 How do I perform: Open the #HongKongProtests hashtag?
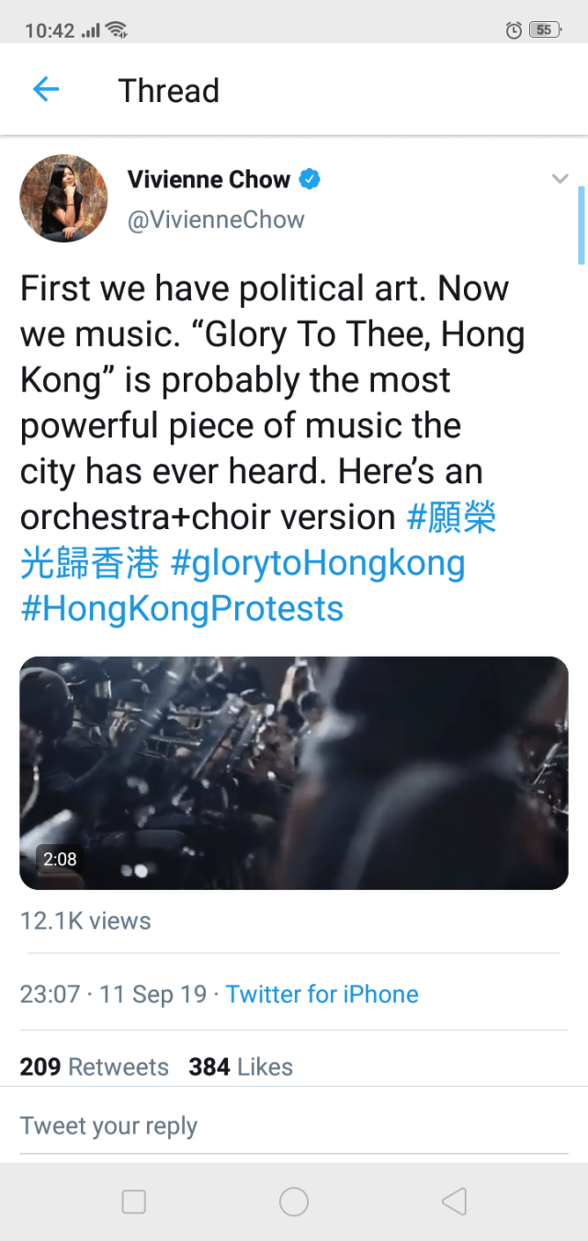tap(182, 608)
